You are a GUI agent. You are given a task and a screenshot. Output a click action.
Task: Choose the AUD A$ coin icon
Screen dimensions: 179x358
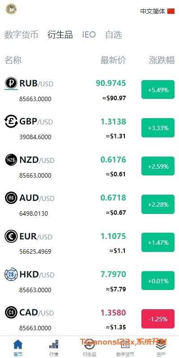click(x=11, y=198)
